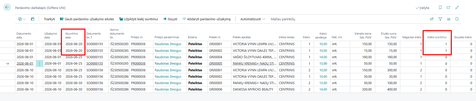Show the information factbox icon
The image size is (476, 101).
(457, 19)
